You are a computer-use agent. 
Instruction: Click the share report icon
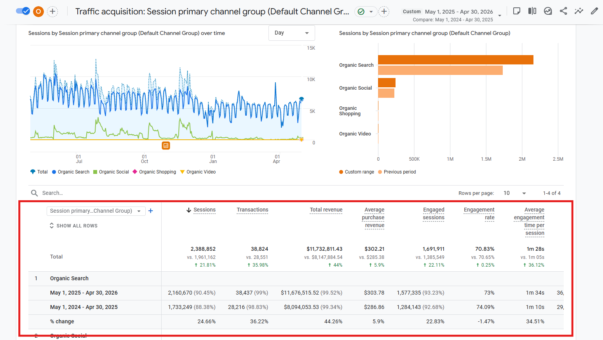[563, 11]
